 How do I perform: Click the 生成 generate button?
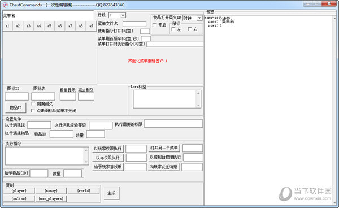[111, 193]
